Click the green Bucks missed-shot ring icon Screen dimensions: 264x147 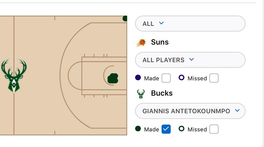[x=181, y=129]
